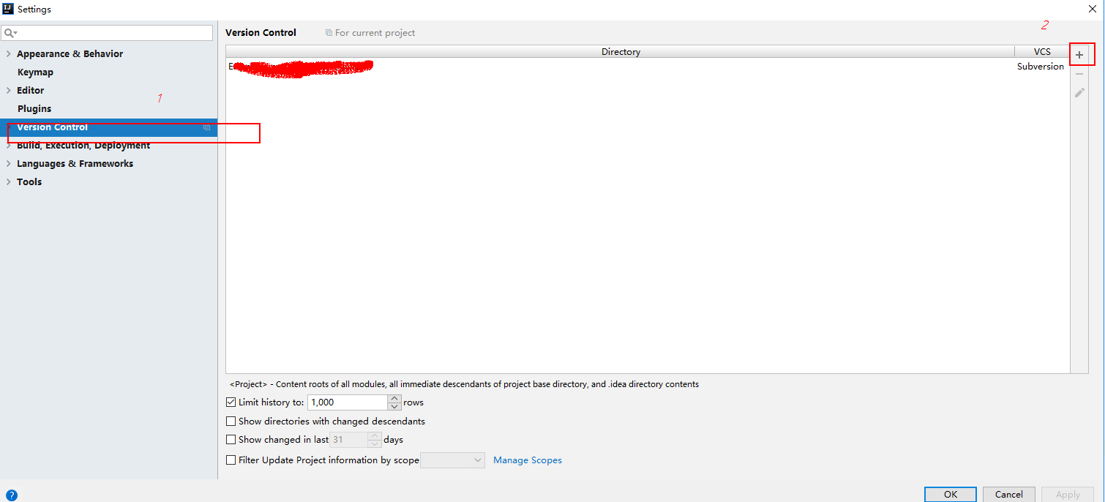
Task: Click the settings search magnifier icon
Action: (10, 33)
